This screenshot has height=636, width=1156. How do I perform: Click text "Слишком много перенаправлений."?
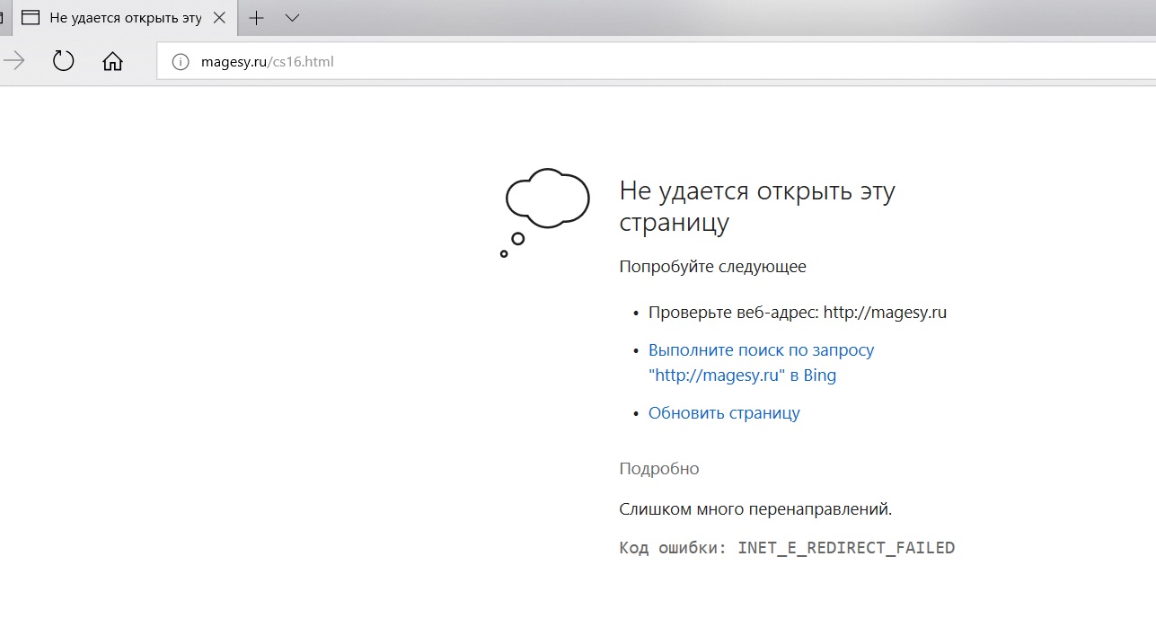755,509
